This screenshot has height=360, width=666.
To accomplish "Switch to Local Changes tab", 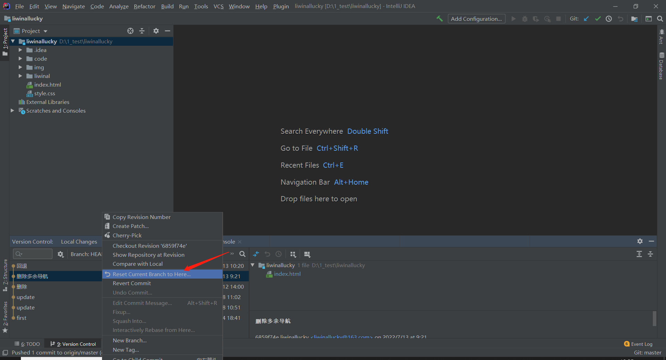I will (79, 242).
